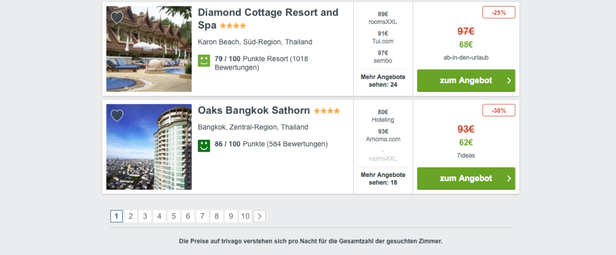Click the -25% discount badge

coord(499,12)
